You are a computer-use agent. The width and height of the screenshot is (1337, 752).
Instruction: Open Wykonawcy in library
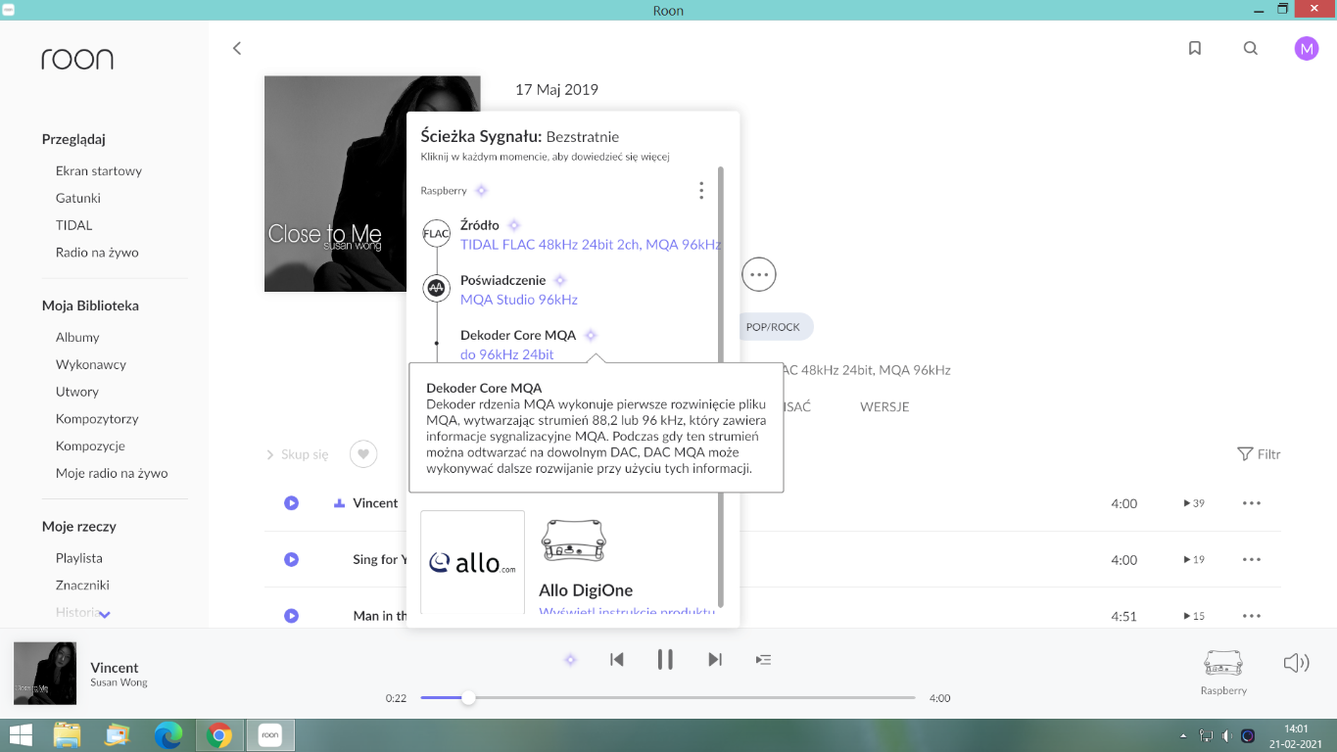(91, 364)
